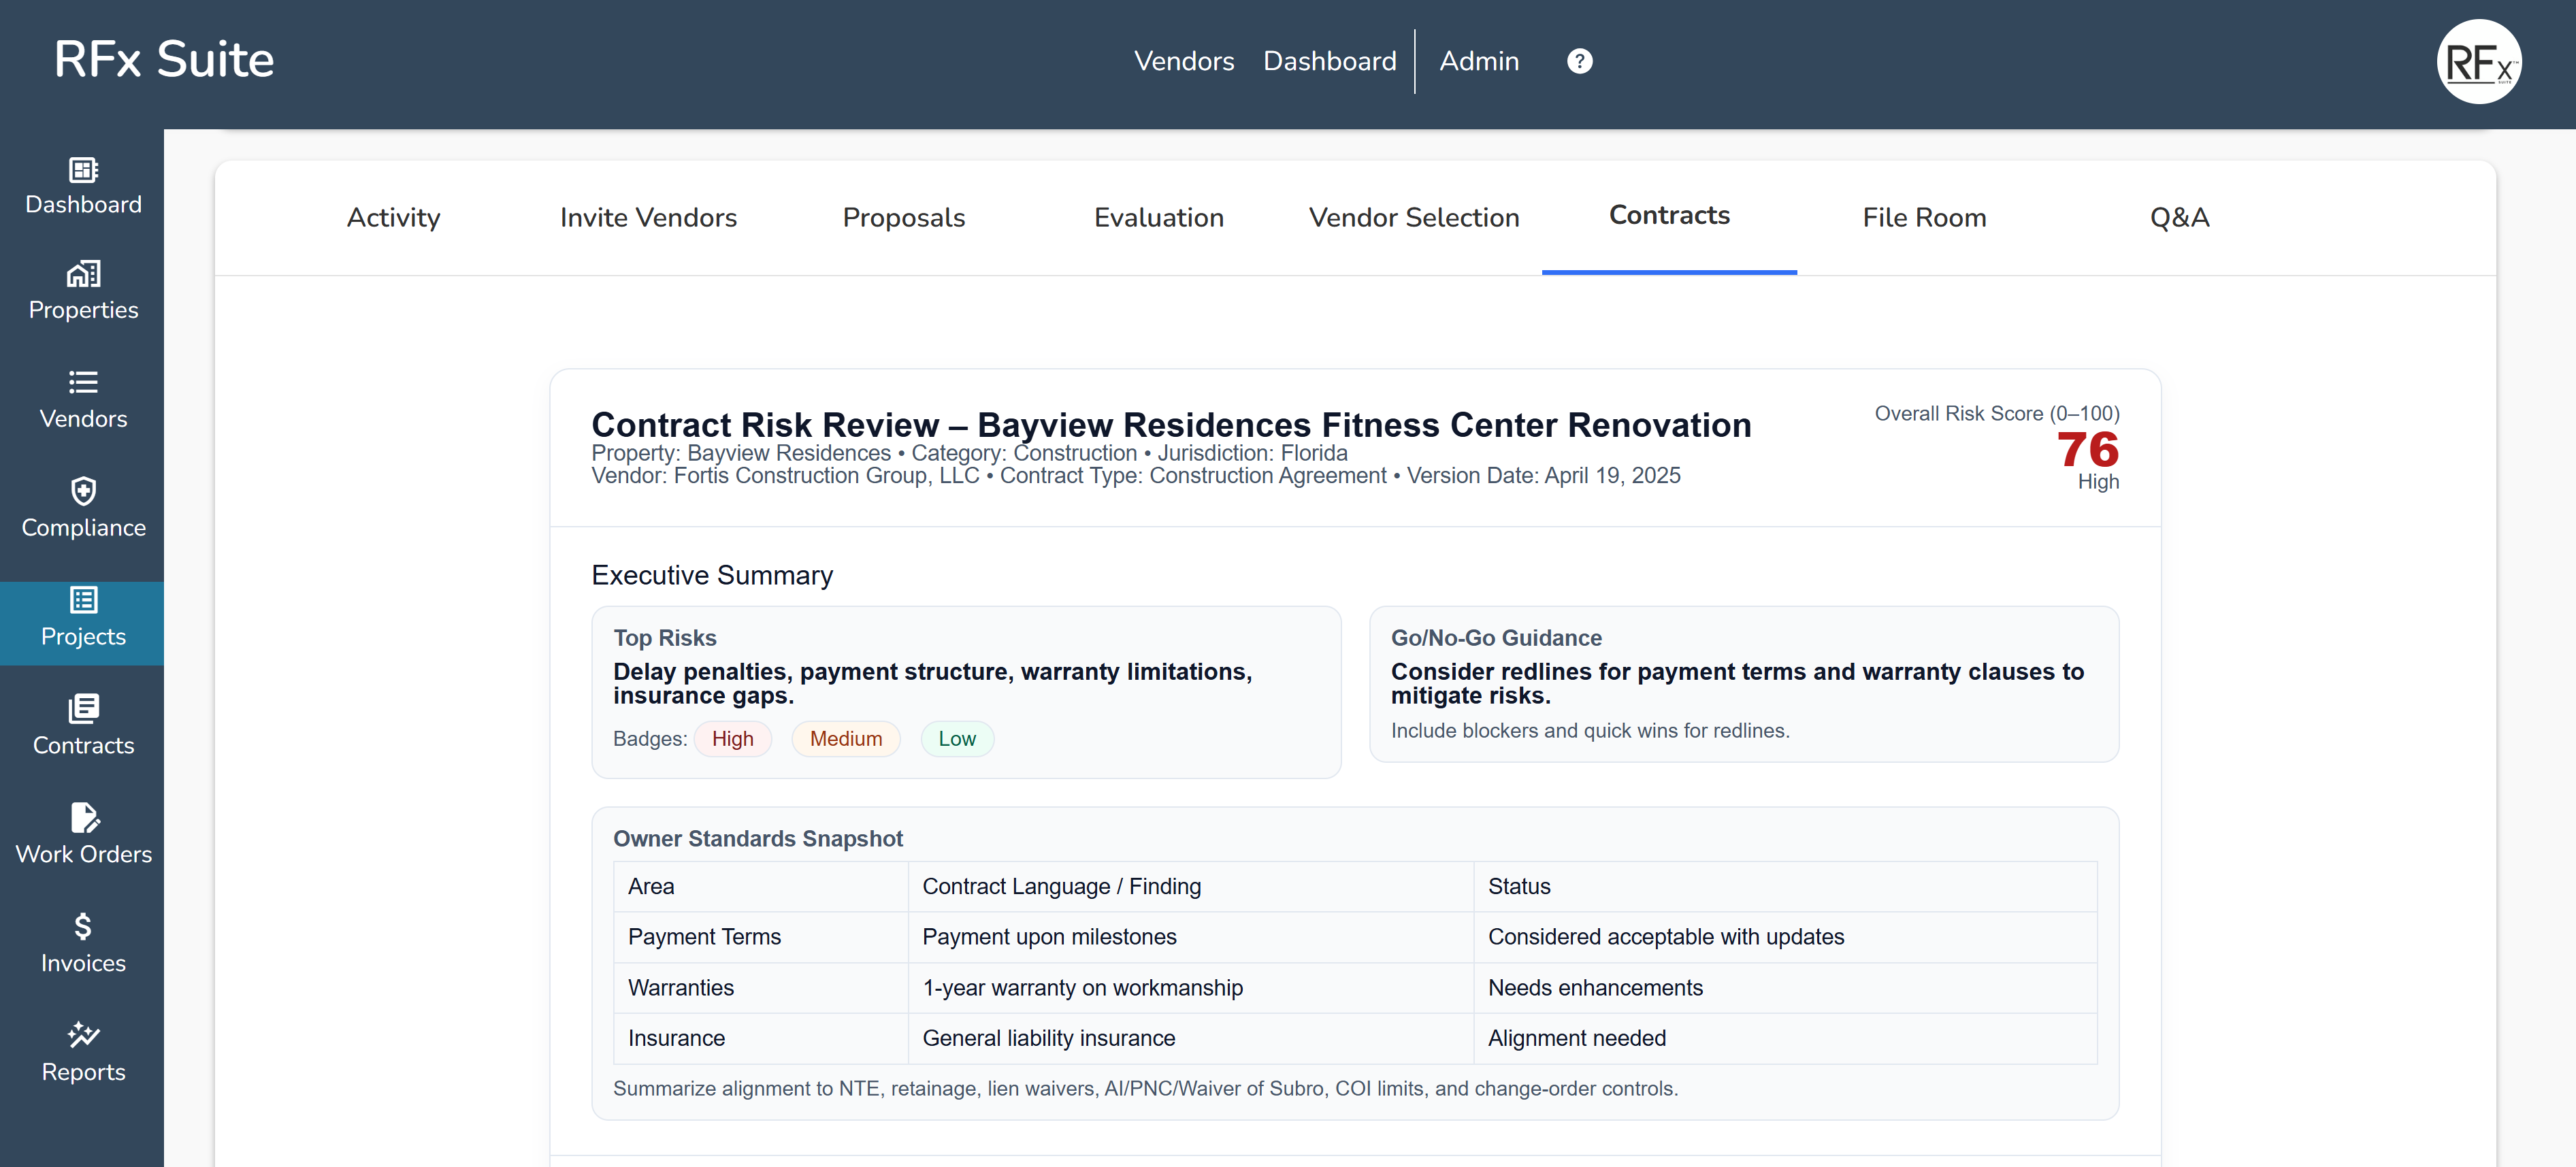Click the Alignment needed status cell

point(1785,1038)
